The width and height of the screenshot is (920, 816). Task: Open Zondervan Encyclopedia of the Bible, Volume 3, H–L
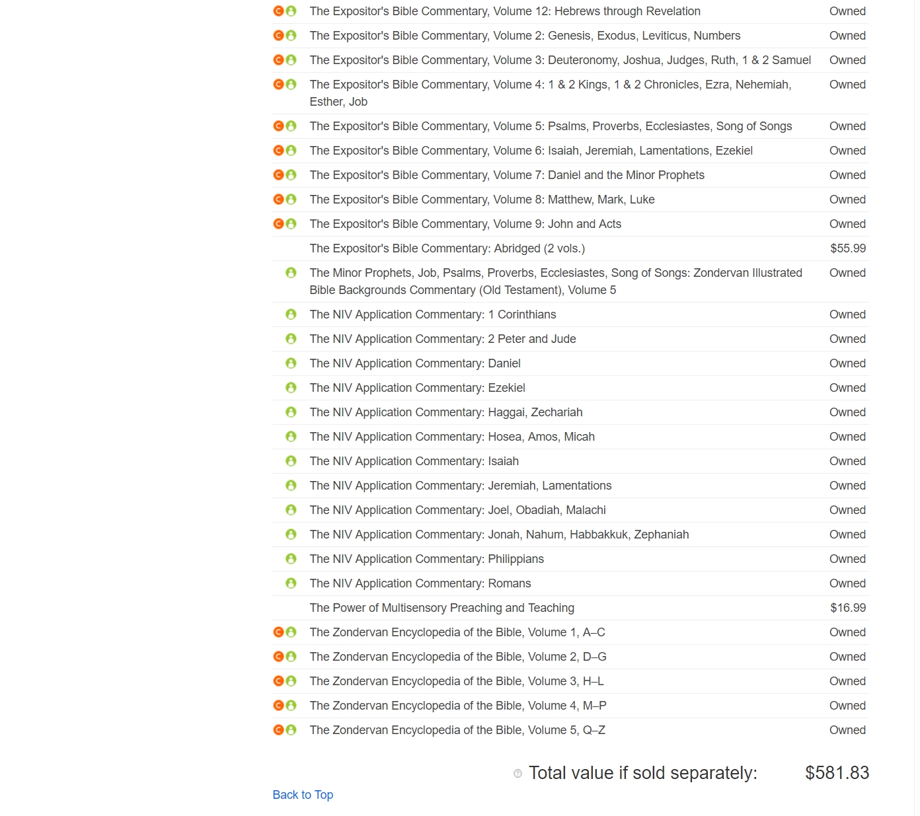(x=457, y=681)
